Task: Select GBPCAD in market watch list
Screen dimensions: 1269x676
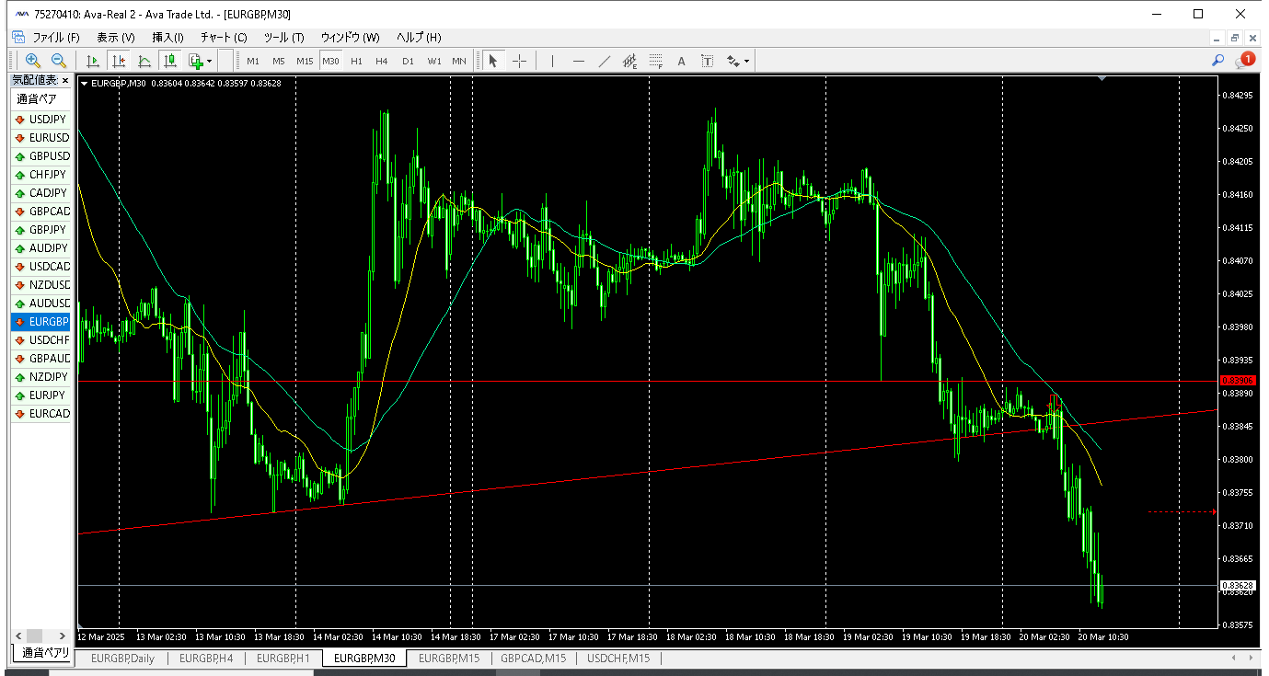Action: (x=41, y=212)
